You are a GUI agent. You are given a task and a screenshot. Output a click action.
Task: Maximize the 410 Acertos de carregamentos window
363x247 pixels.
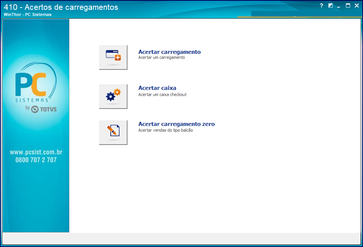click(x=348, y=6)
